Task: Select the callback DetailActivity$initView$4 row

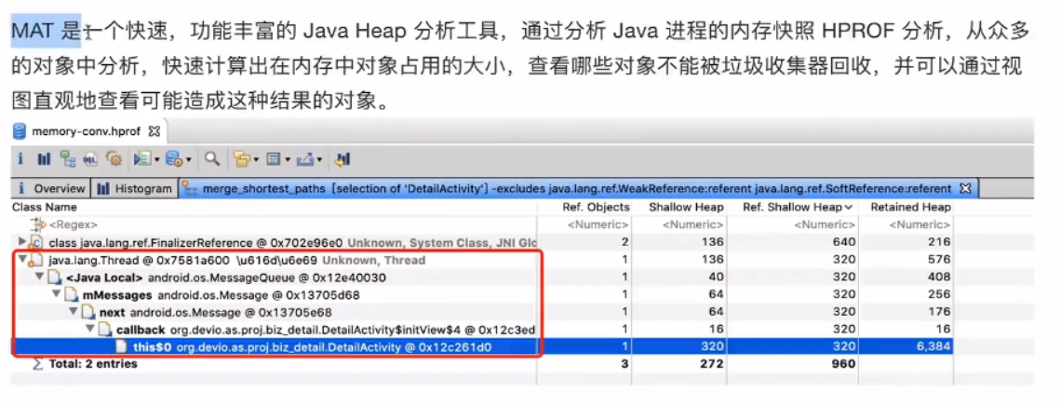Action: click(x=483, y=330)
